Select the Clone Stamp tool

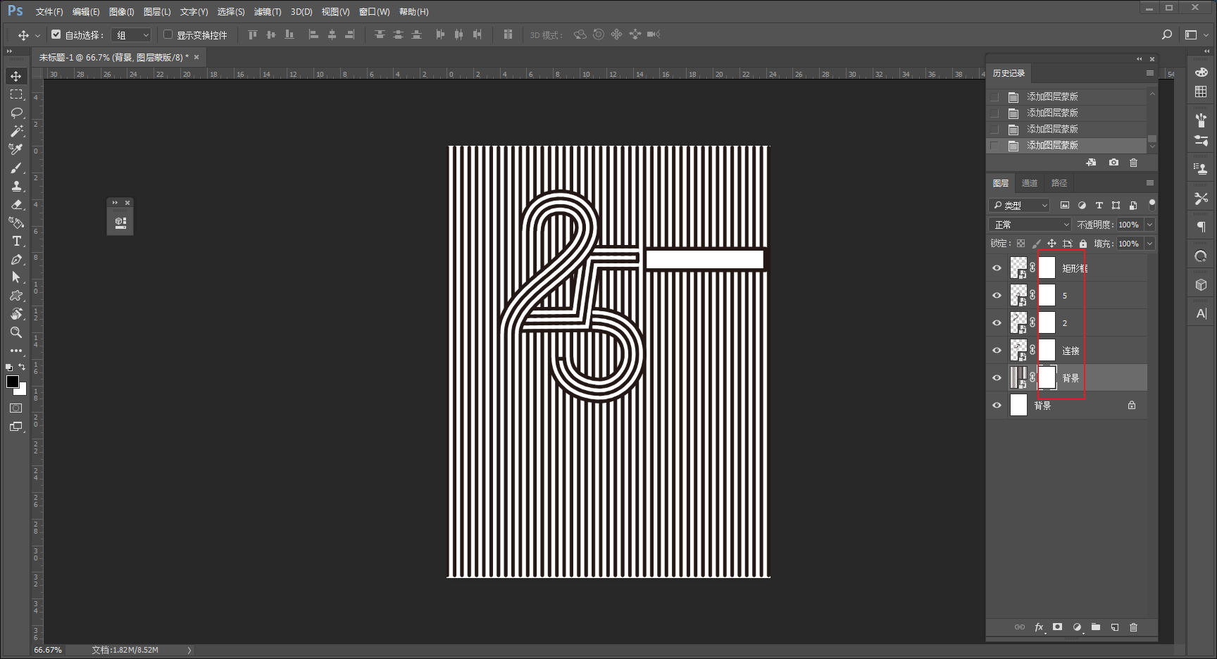(16, 186)
